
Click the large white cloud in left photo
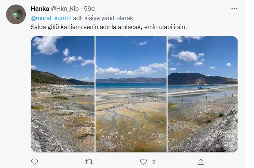pos(46,45)
